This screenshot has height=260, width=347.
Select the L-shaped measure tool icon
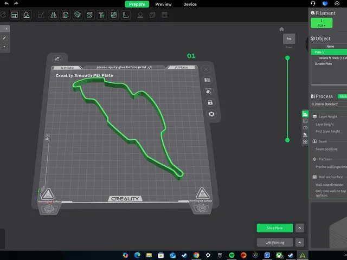(x=125, y=15)
